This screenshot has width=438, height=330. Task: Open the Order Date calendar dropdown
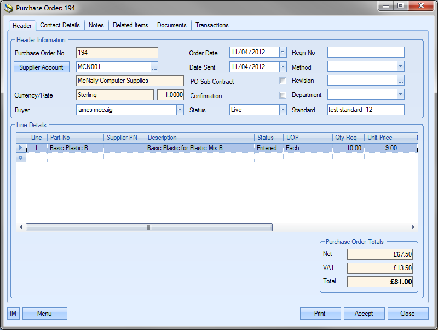click(x=283, y=53)
